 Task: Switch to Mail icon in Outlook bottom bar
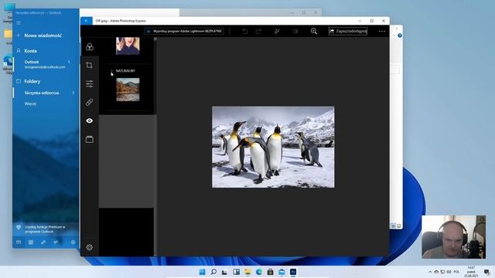(19, 242)
